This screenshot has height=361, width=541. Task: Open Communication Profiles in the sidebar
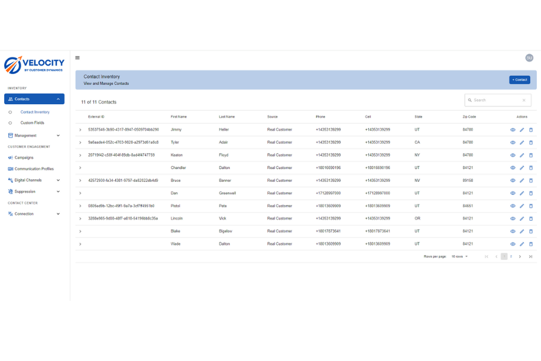tap(34, 169)
